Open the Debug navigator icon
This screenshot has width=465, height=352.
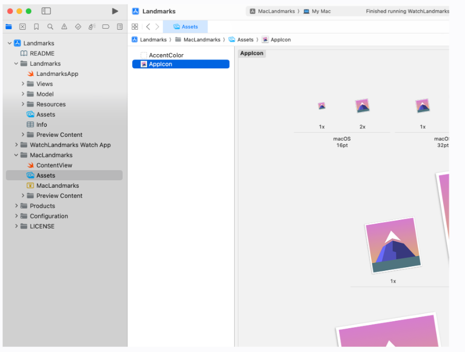pos(92,27)
